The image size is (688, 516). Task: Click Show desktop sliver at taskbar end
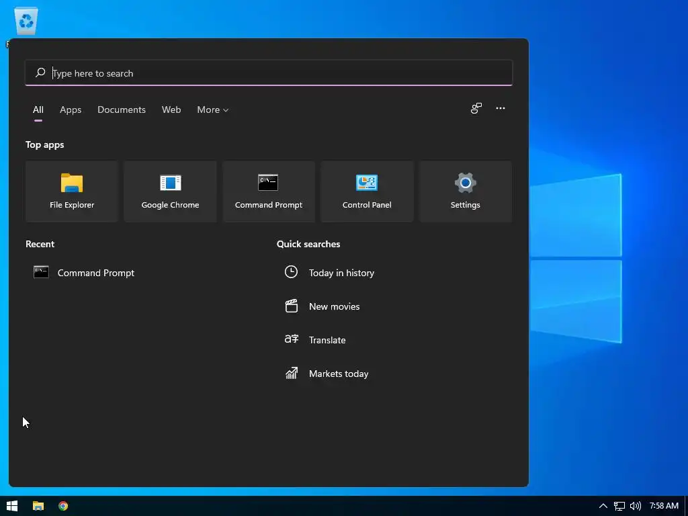tap(686, 506)
